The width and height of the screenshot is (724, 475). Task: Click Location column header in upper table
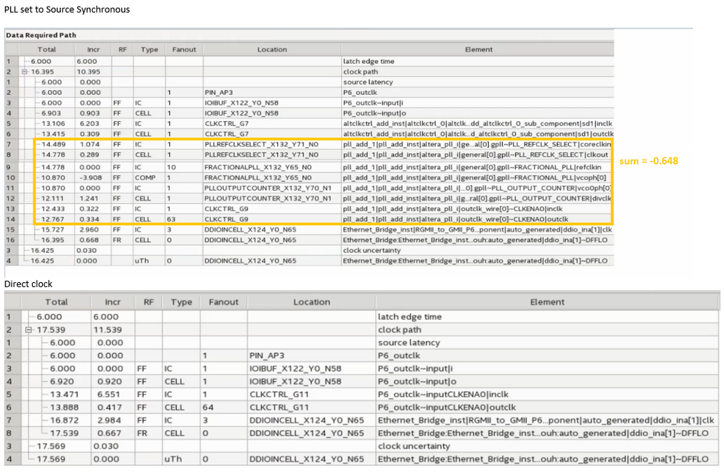pyautogui.click(x=271, y=50)
